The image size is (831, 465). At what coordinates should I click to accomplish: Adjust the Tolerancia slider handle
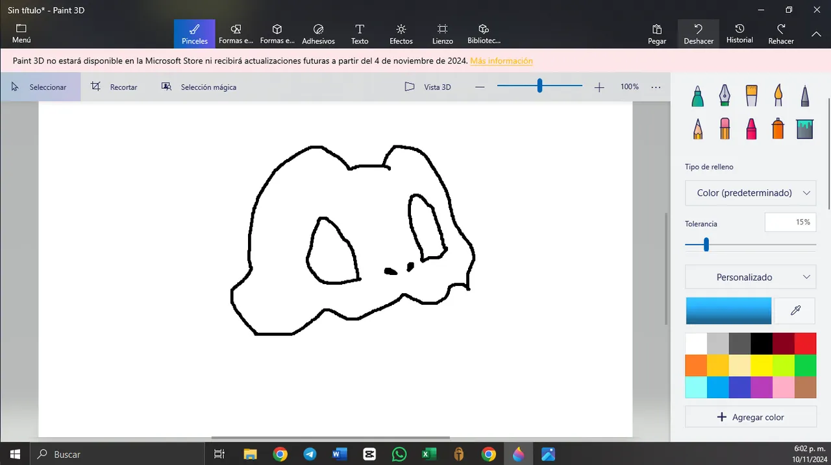(706, 244)
